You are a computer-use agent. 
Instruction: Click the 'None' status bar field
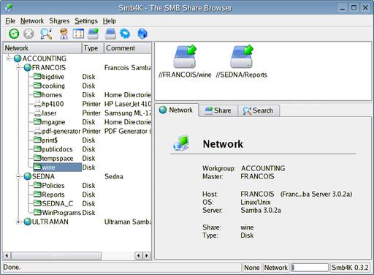tap(252, 268)
